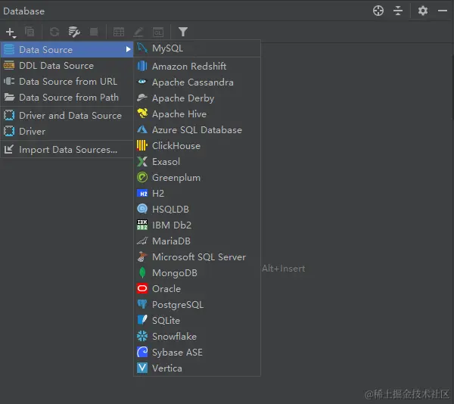Open the query console QL icon
454x404 pixels.
(158, 32)
